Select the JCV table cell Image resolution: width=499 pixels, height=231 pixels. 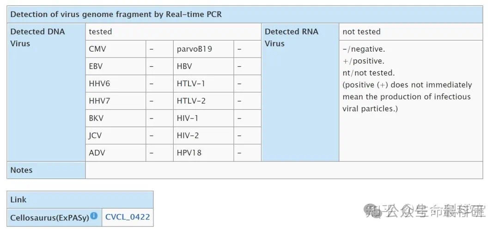pyautogui.click(x=116, y=136)
